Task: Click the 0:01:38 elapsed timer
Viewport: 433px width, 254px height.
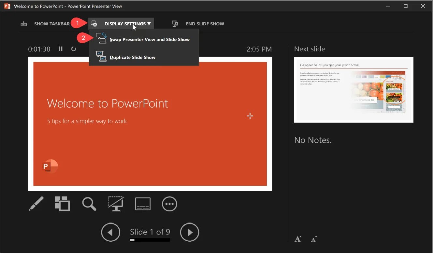Action: click(x=39, y=49)
